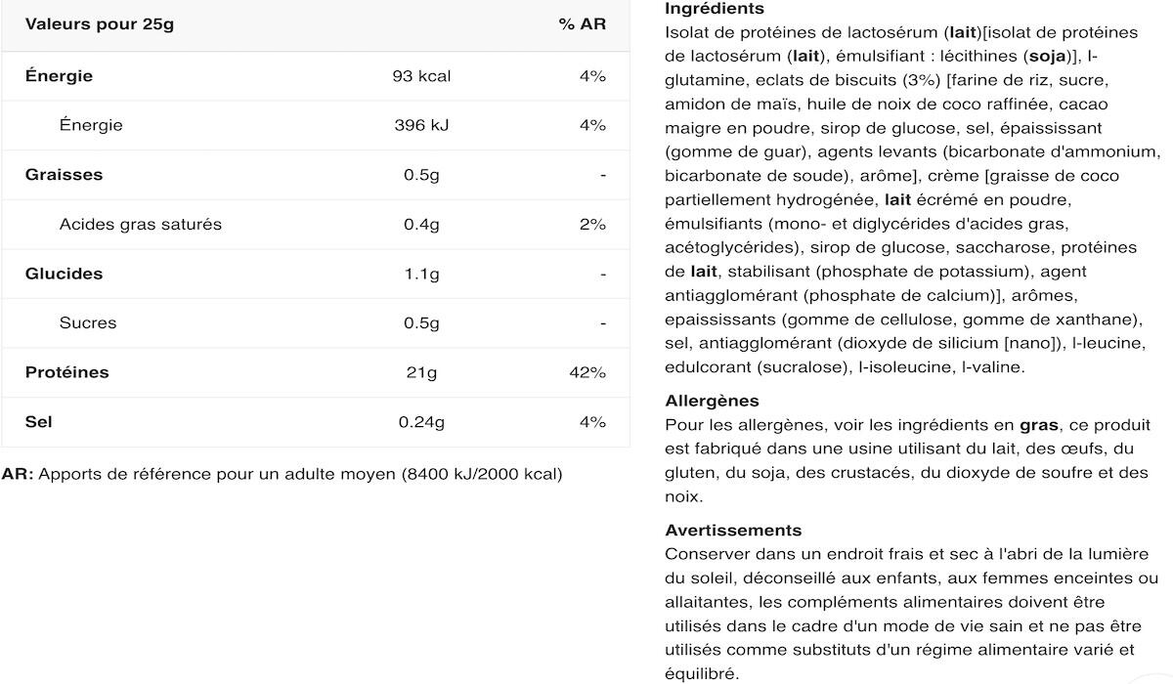The image size is (1173, 684).
Task: Click the "Acides gras saturés" sub-row label
Action: point(140,225)
